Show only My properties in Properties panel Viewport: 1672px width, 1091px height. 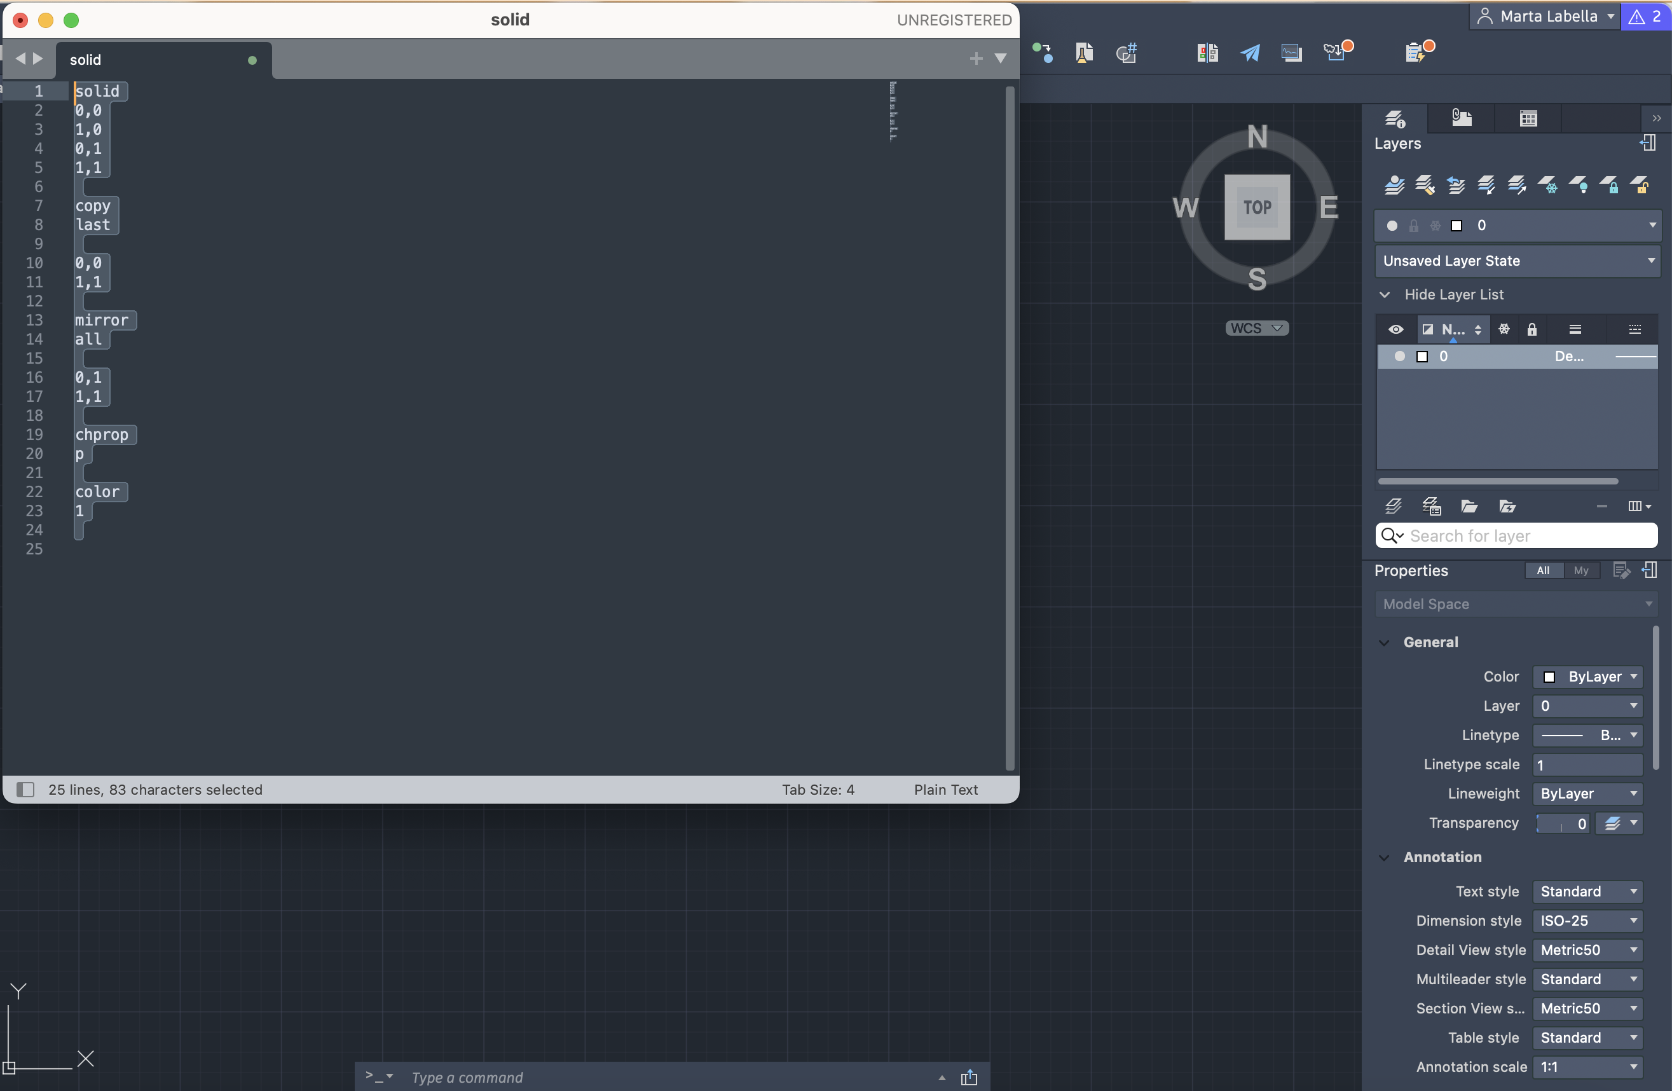(1580, 570)
